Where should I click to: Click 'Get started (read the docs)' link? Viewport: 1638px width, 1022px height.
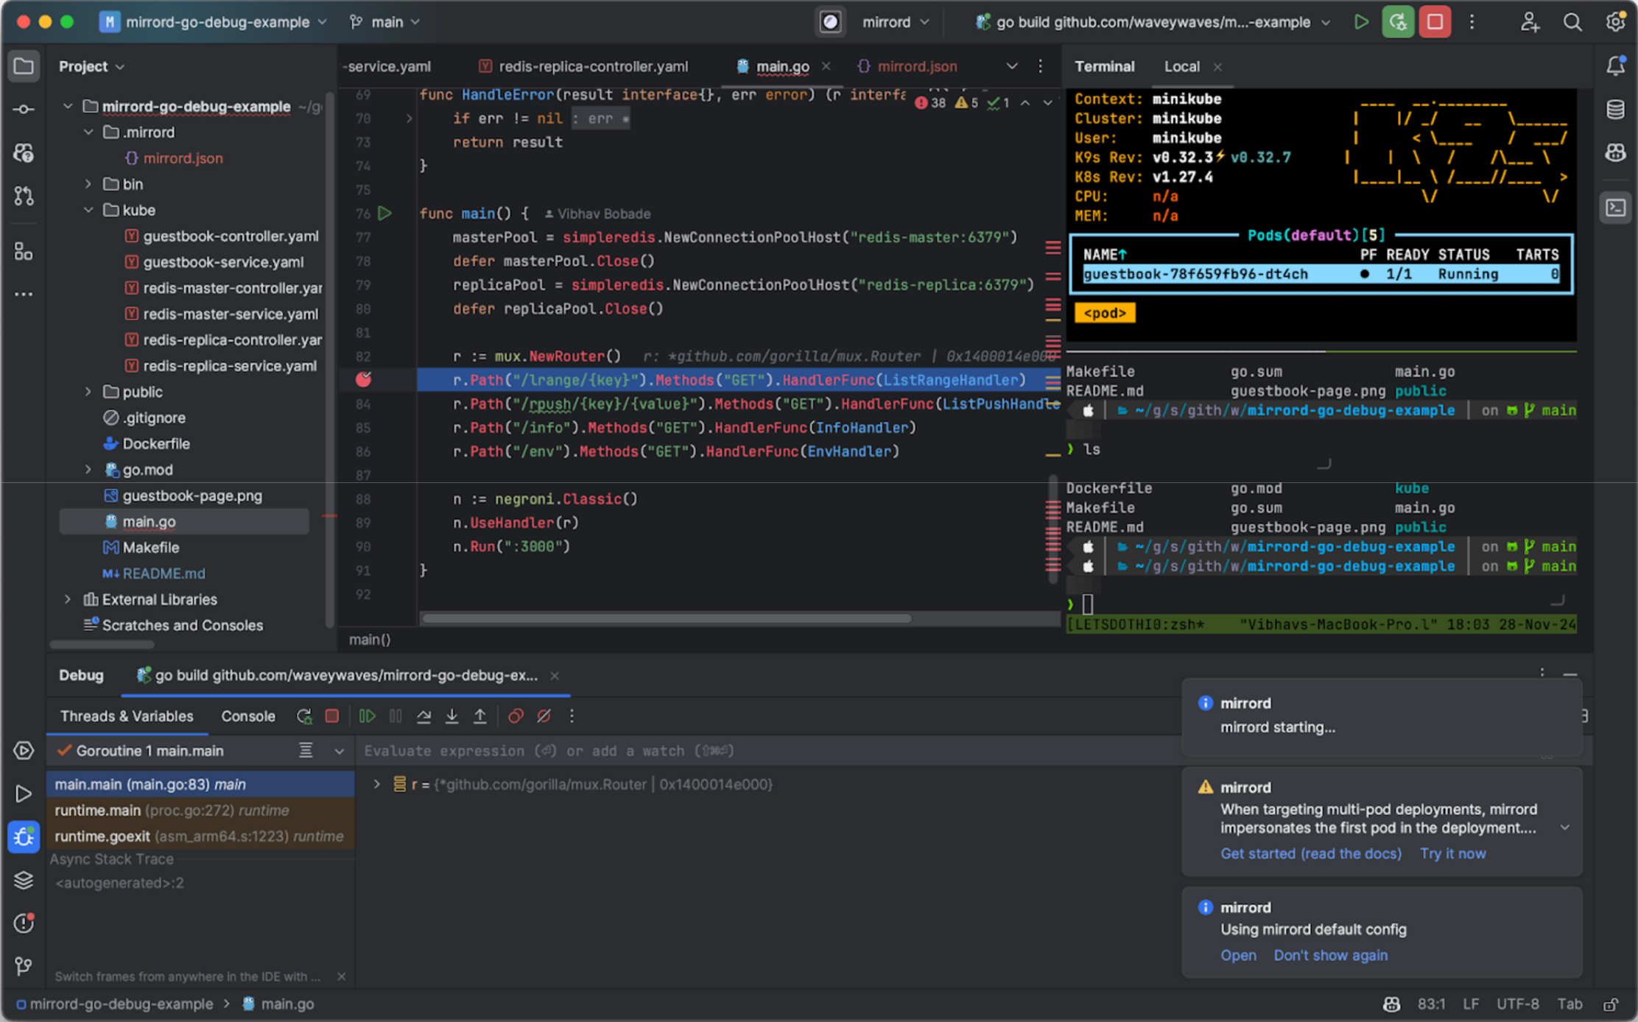[x=1310, y=853]
